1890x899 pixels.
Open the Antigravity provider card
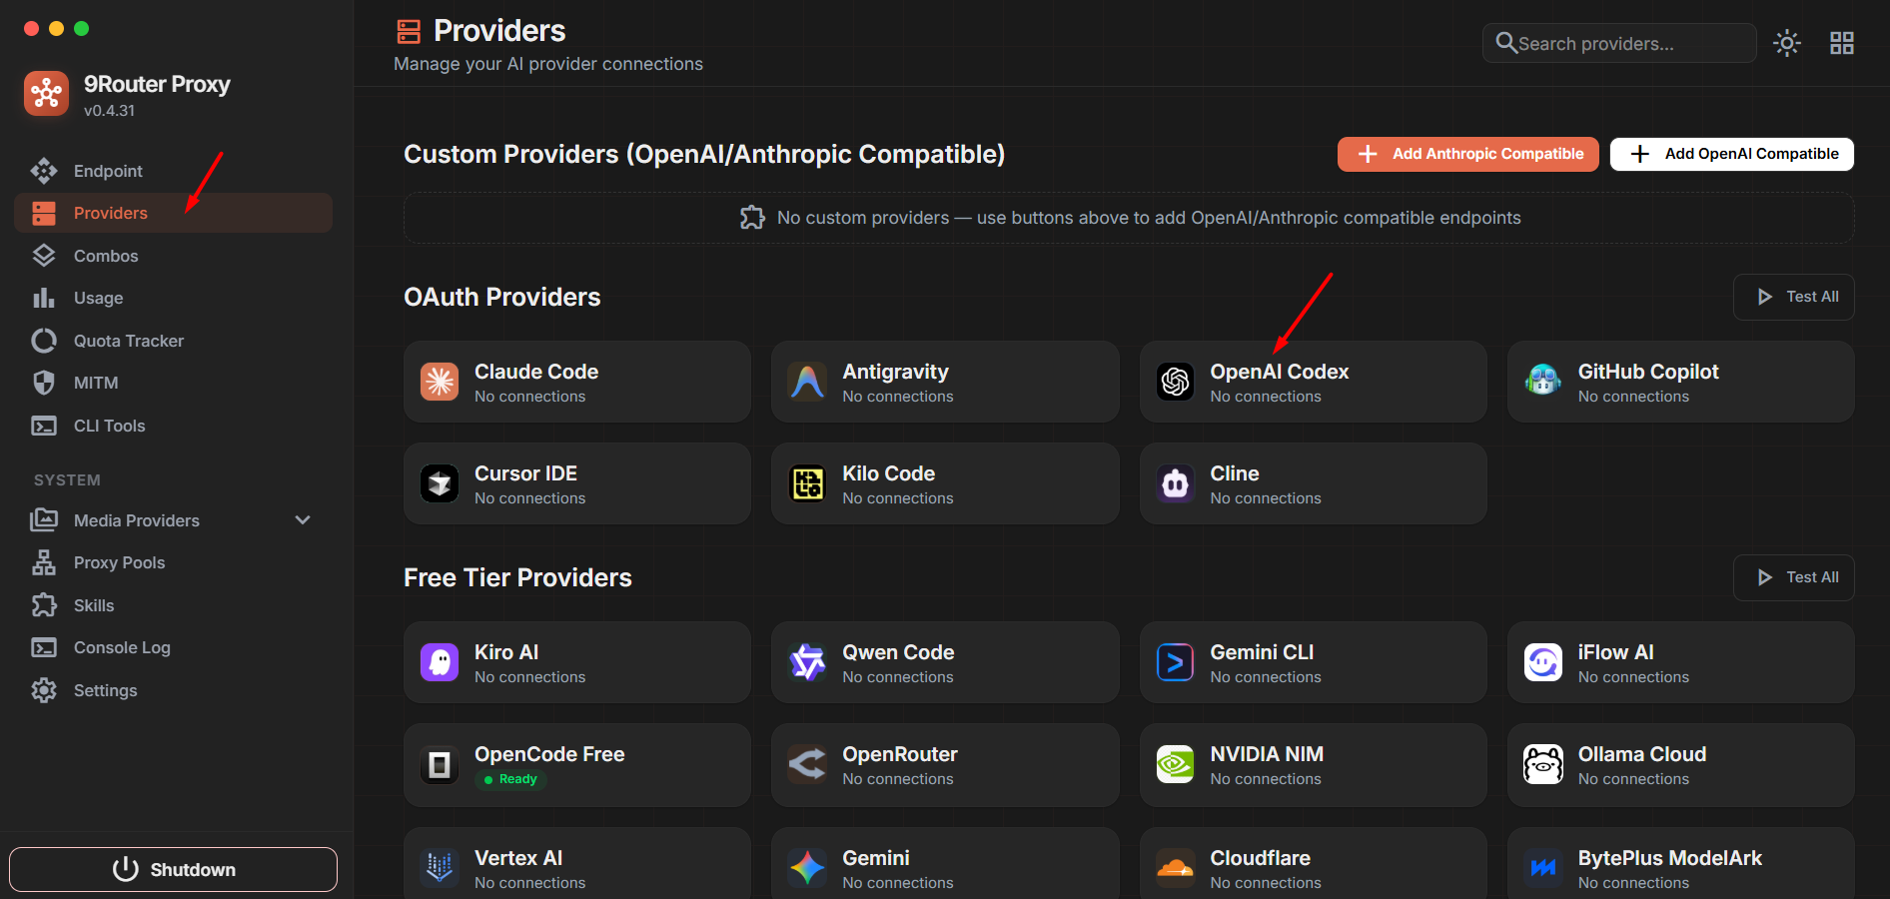[945, 382]
